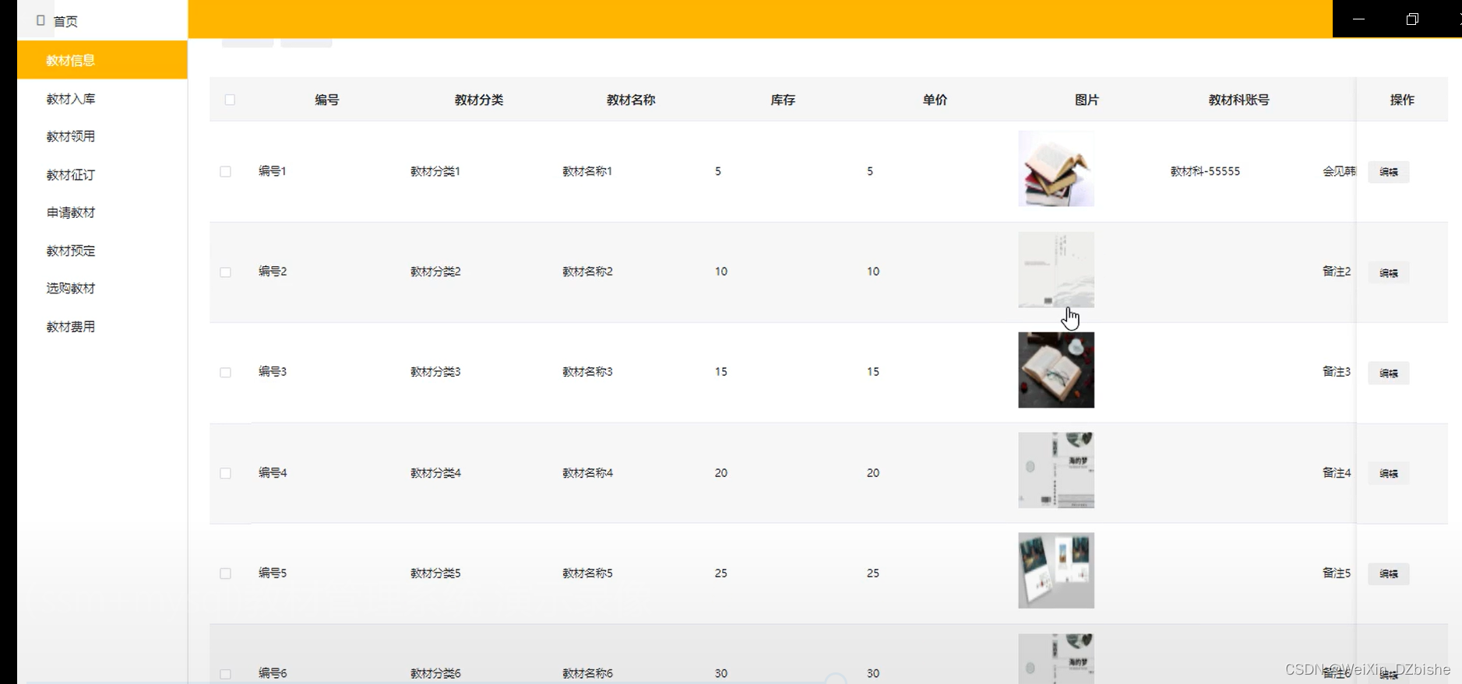The width and height of the screenshot is (1462, 684).
Task: Open the 首页 home menu item
Action: point(65,21)
